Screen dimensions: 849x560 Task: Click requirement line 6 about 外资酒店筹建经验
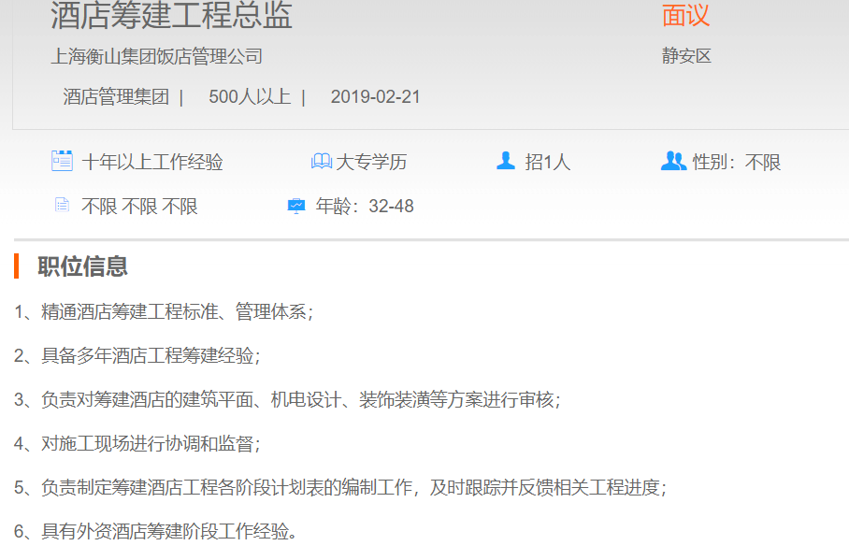pos(155,532)
